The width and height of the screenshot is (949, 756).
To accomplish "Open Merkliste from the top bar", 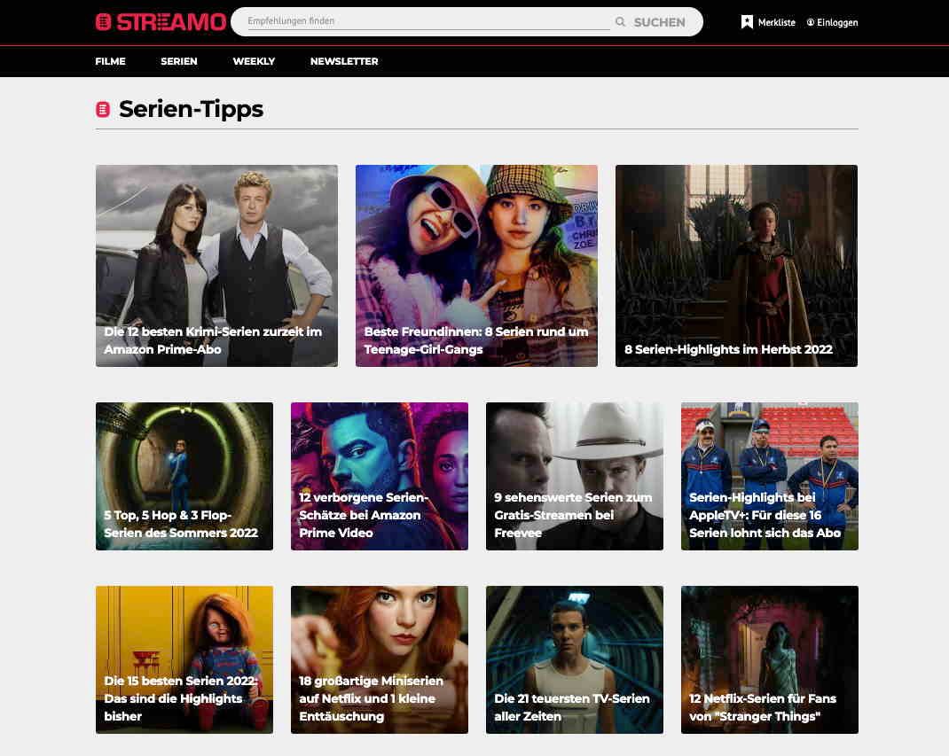I will pos(775,22).
